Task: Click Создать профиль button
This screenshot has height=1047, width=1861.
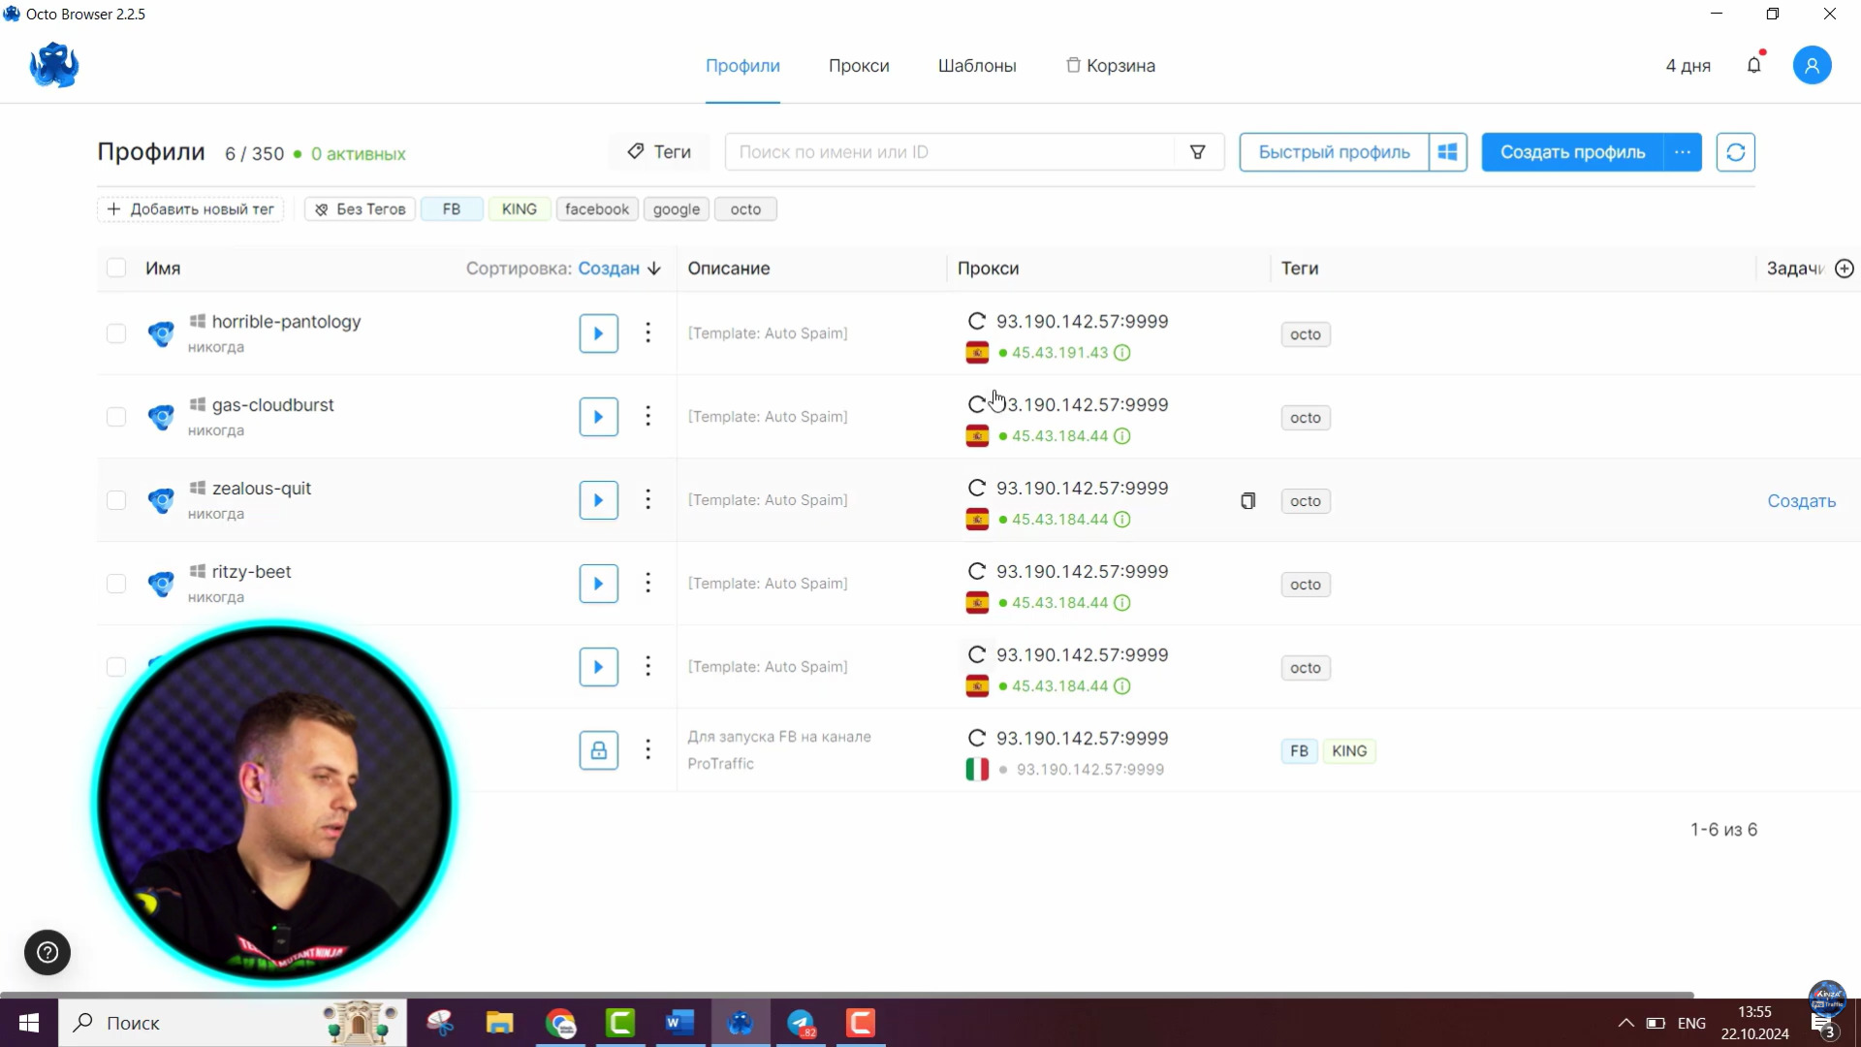Action: 1572,152
